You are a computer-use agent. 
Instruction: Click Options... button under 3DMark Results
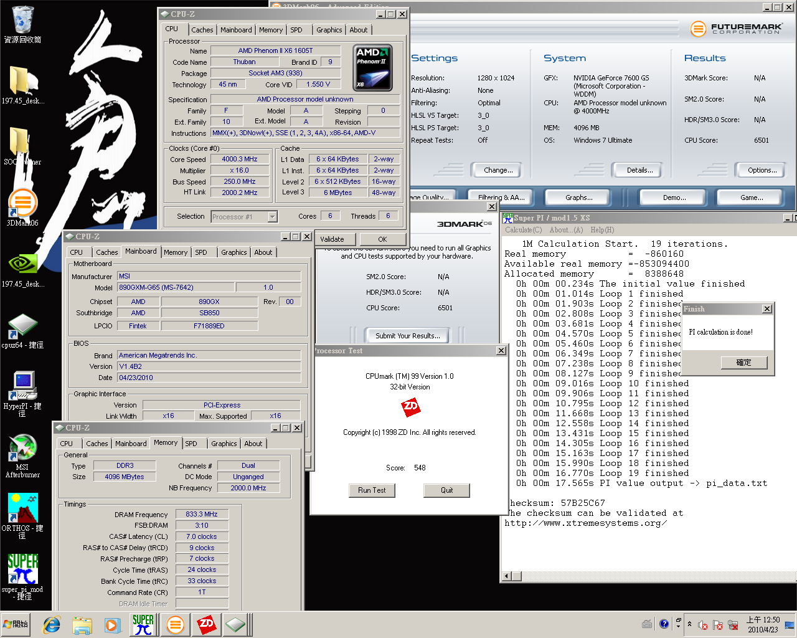[x=762, y=170]
